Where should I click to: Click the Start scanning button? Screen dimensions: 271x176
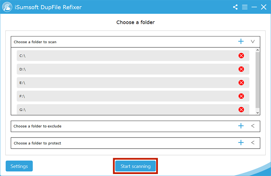135,166
